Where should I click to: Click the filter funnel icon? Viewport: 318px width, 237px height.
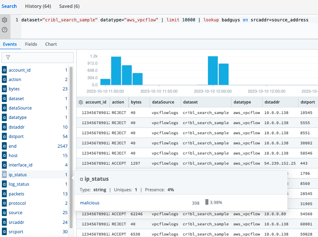(x=8, y=57)
